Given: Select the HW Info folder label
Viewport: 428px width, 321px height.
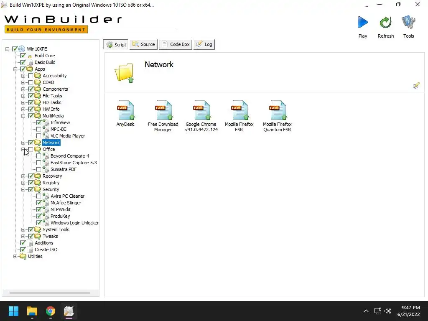Looking at the screenshot, I should (x=51, y=109).
